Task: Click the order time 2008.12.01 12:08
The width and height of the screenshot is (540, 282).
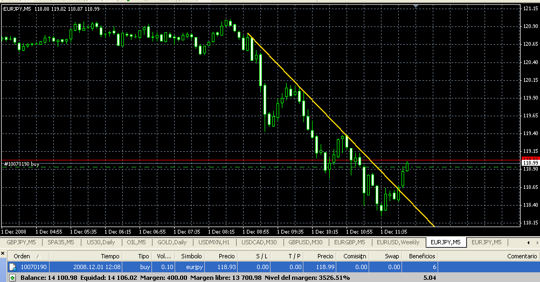Action: click(x=97, y=267)
